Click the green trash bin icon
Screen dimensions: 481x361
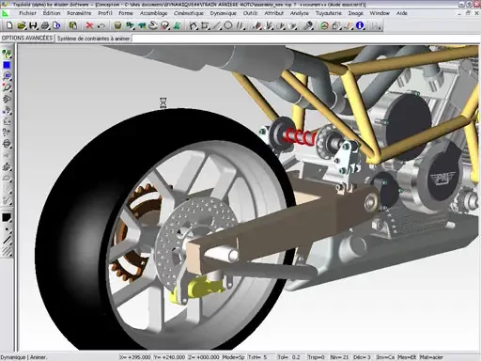117,25
